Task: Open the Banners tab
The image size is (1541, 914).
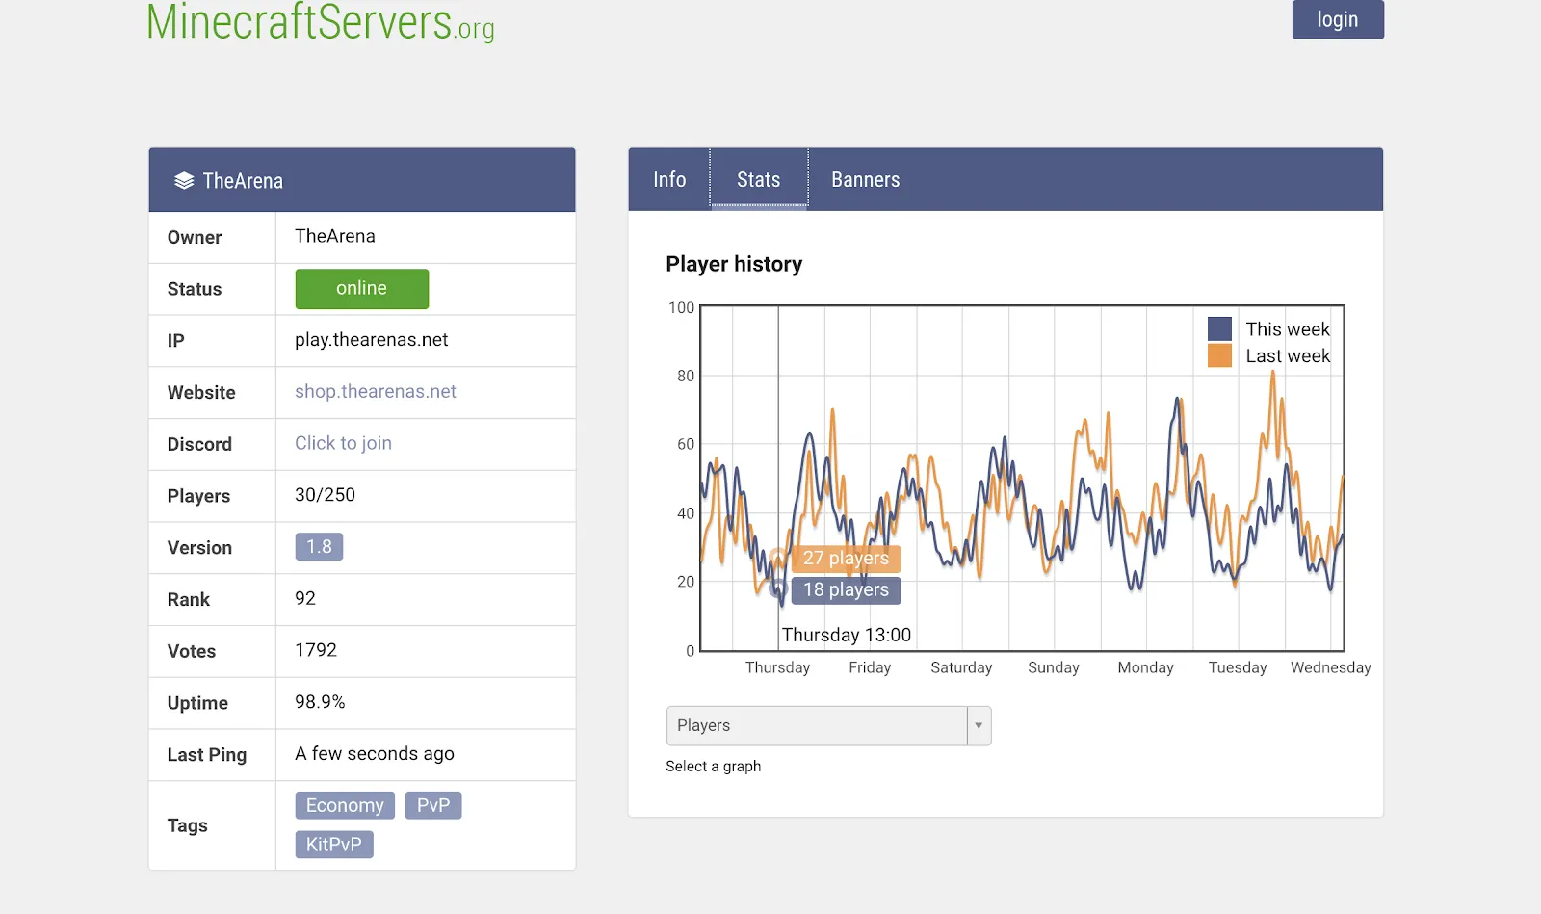Action: click(x=866, y=179)
